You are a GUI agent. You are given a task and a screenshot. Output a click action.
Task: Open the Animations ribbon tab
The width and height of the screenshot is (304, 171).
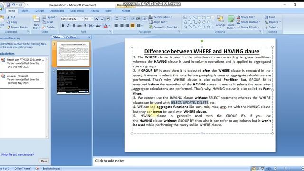click(57, 11)
